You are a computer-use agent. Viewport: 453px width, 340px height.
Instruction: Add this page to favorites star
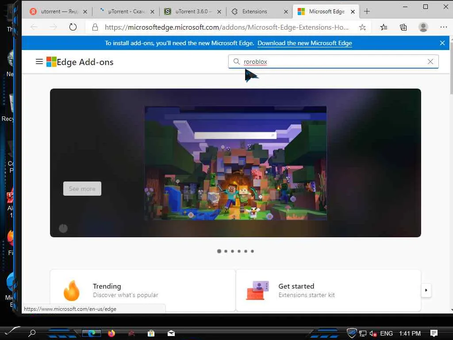(x=362, y=27)
